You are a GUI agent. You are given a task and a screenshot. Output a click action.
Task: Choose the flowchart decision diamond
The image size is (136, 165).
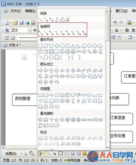click(51, 95)
